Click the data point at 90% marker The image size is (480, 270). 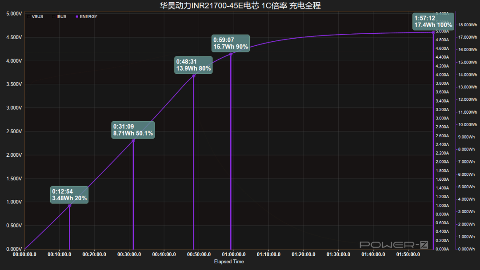(x=231, y=54)
